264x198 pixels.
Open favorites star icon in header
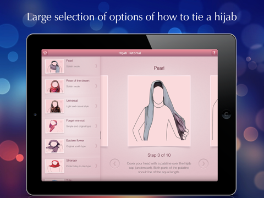[45, 53]
